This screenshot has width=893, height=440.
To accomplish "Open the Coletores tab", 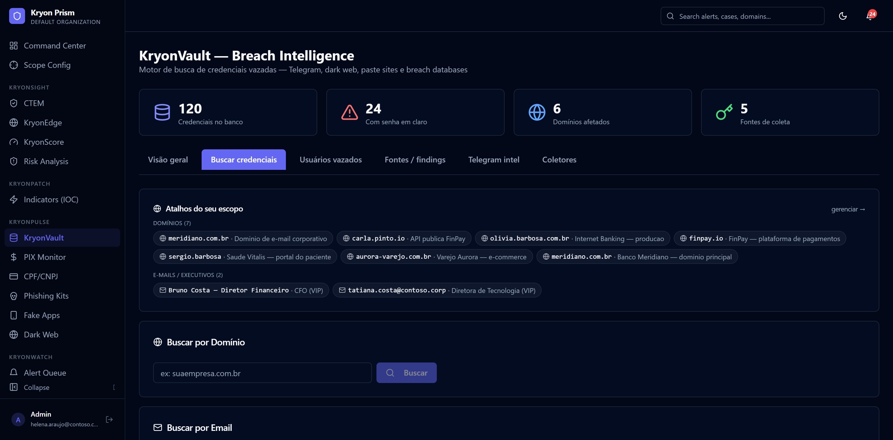I will 559,160.
